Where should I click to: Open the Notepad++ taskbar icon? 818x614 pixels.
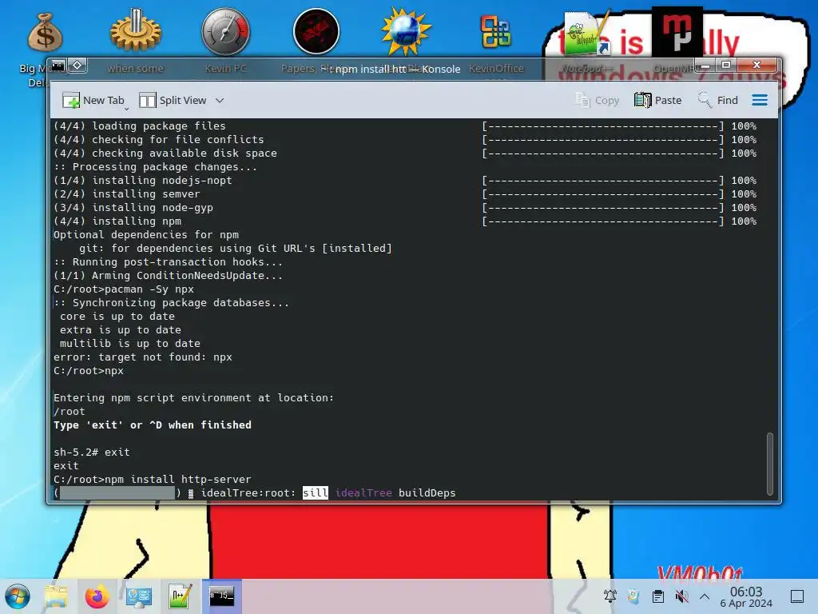point(180,596)
